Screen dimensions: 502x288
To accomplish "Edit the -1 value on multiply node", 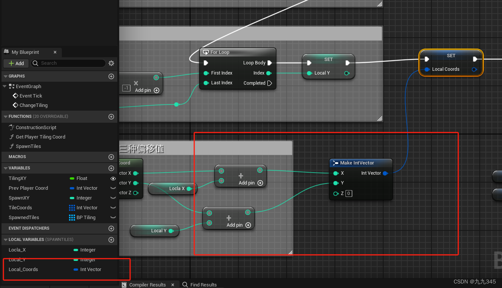I will [126, 88].
